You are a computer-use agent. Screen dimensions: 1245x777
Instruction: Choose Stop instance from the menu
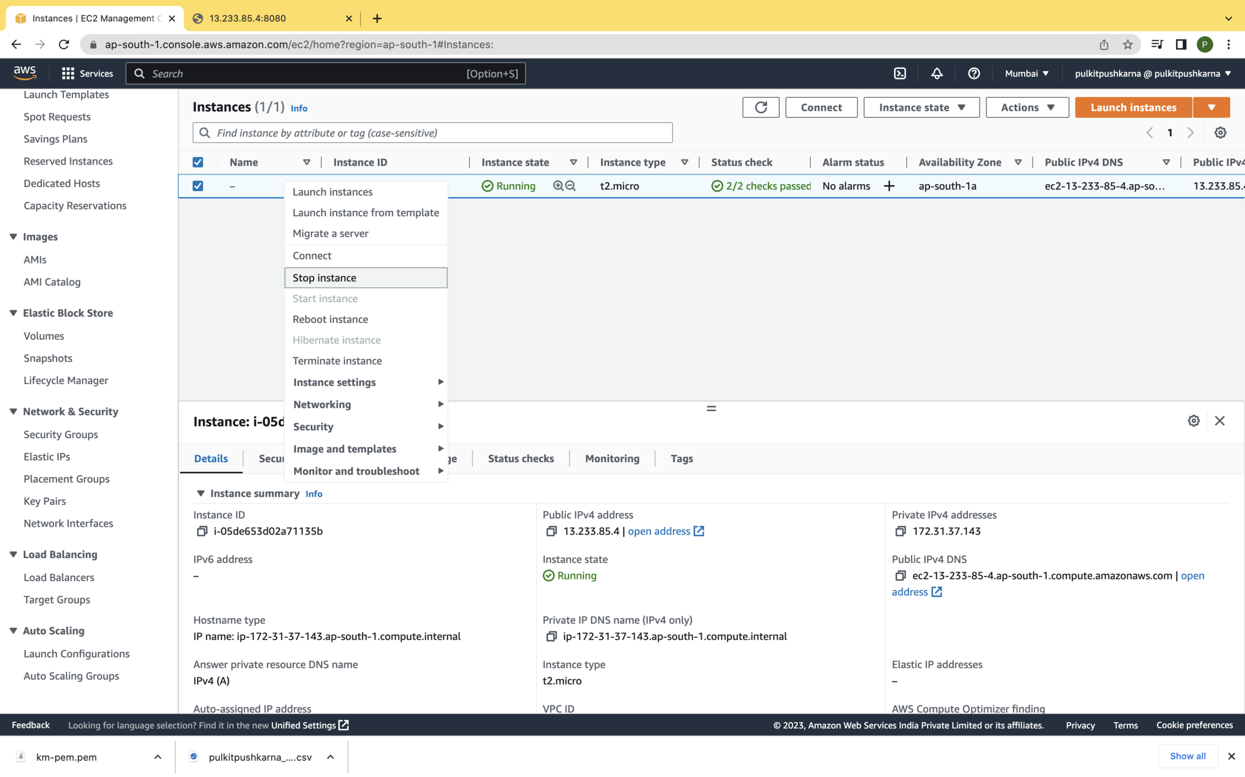(x=324, y=277)
